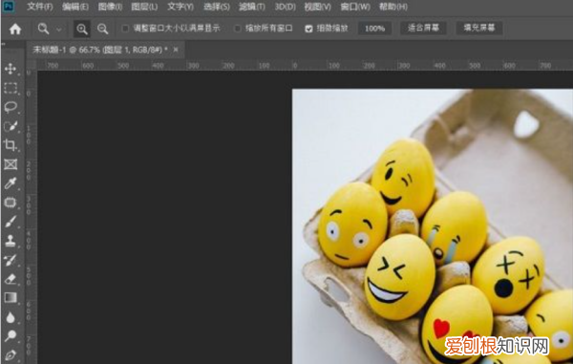The height and width of the screenshot is (364, 573).
Task: Select the Blur drop tool
Action: pos(11,317)
